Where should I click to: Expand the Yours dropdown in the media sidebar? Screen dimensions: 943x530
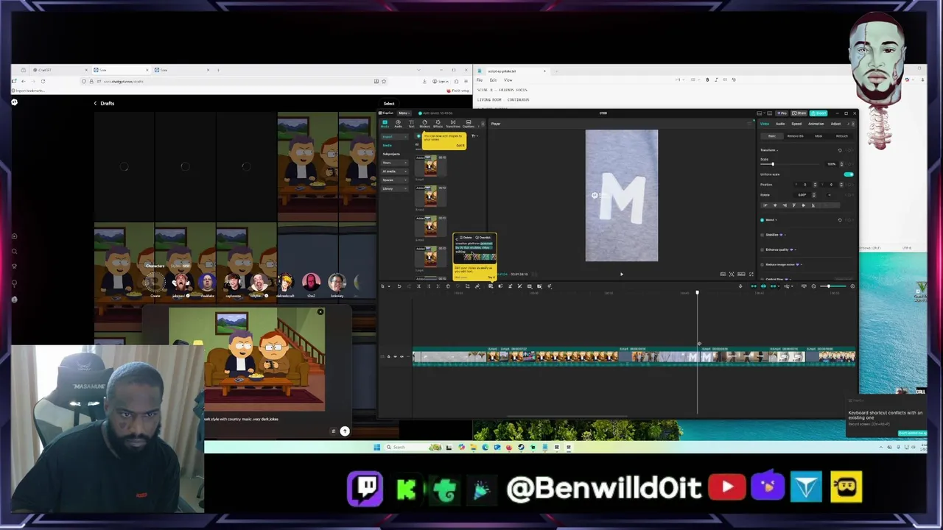(x=395, y=163)
